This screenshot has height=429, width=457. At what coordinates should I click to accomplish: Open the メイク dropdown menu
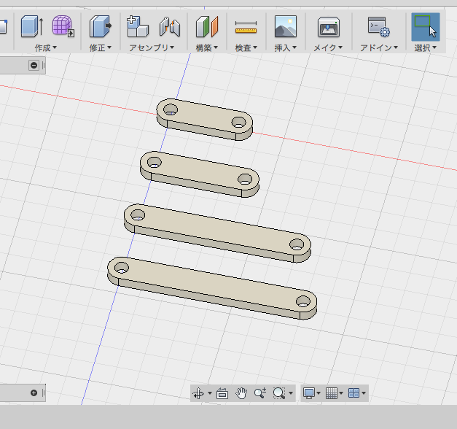[328, 47]
